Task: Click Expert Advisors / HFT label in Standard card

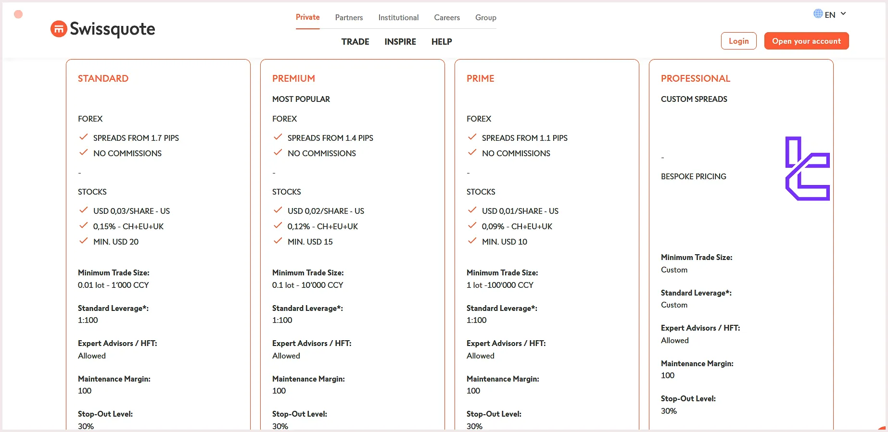Action: (117, 343)
